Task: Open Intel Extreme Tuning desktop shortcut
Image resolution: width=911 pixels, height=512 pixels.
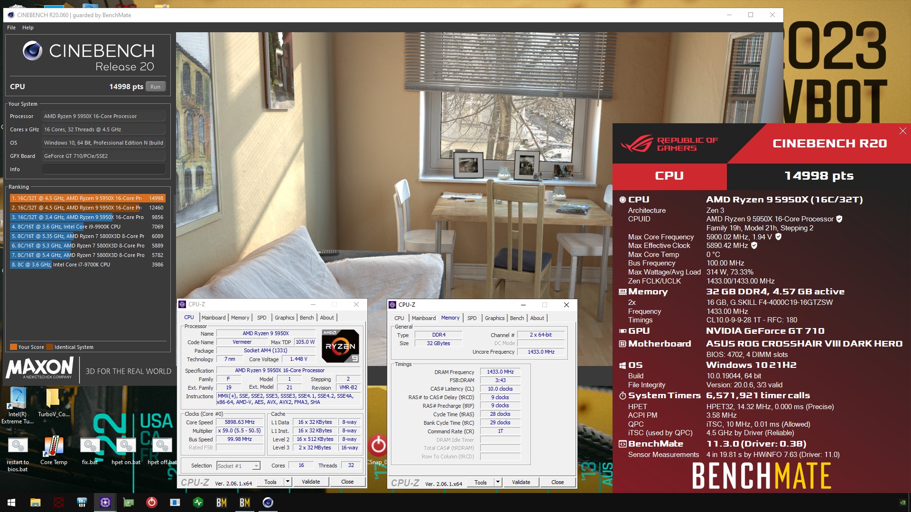Action: pos(18,405)
